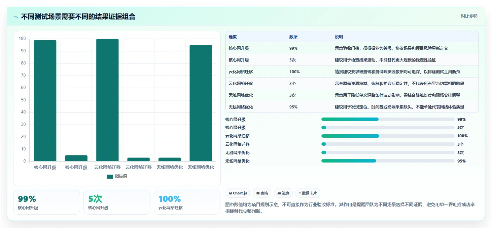Click the Chart.js chip
Image resolution: width=492 pixels, height=228 pixels.
click(238, 193)
